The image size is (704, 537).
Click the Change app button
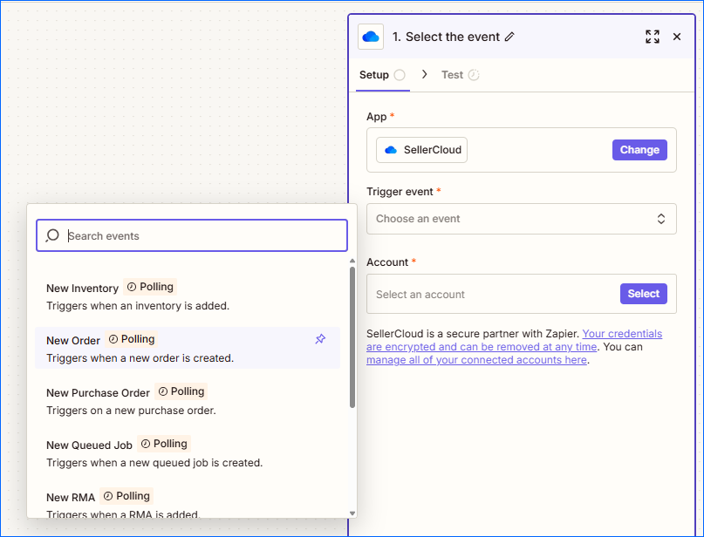(x=639, y=150)
